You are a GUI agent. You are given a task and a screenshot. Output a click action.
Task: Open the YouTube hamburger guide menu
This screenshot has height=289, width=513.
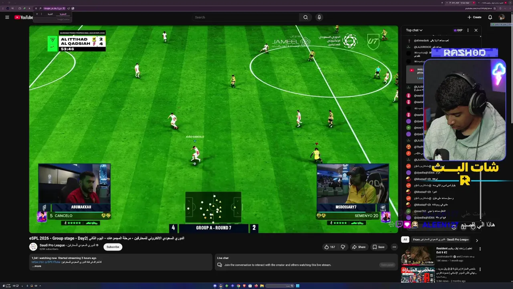(7, 17)
